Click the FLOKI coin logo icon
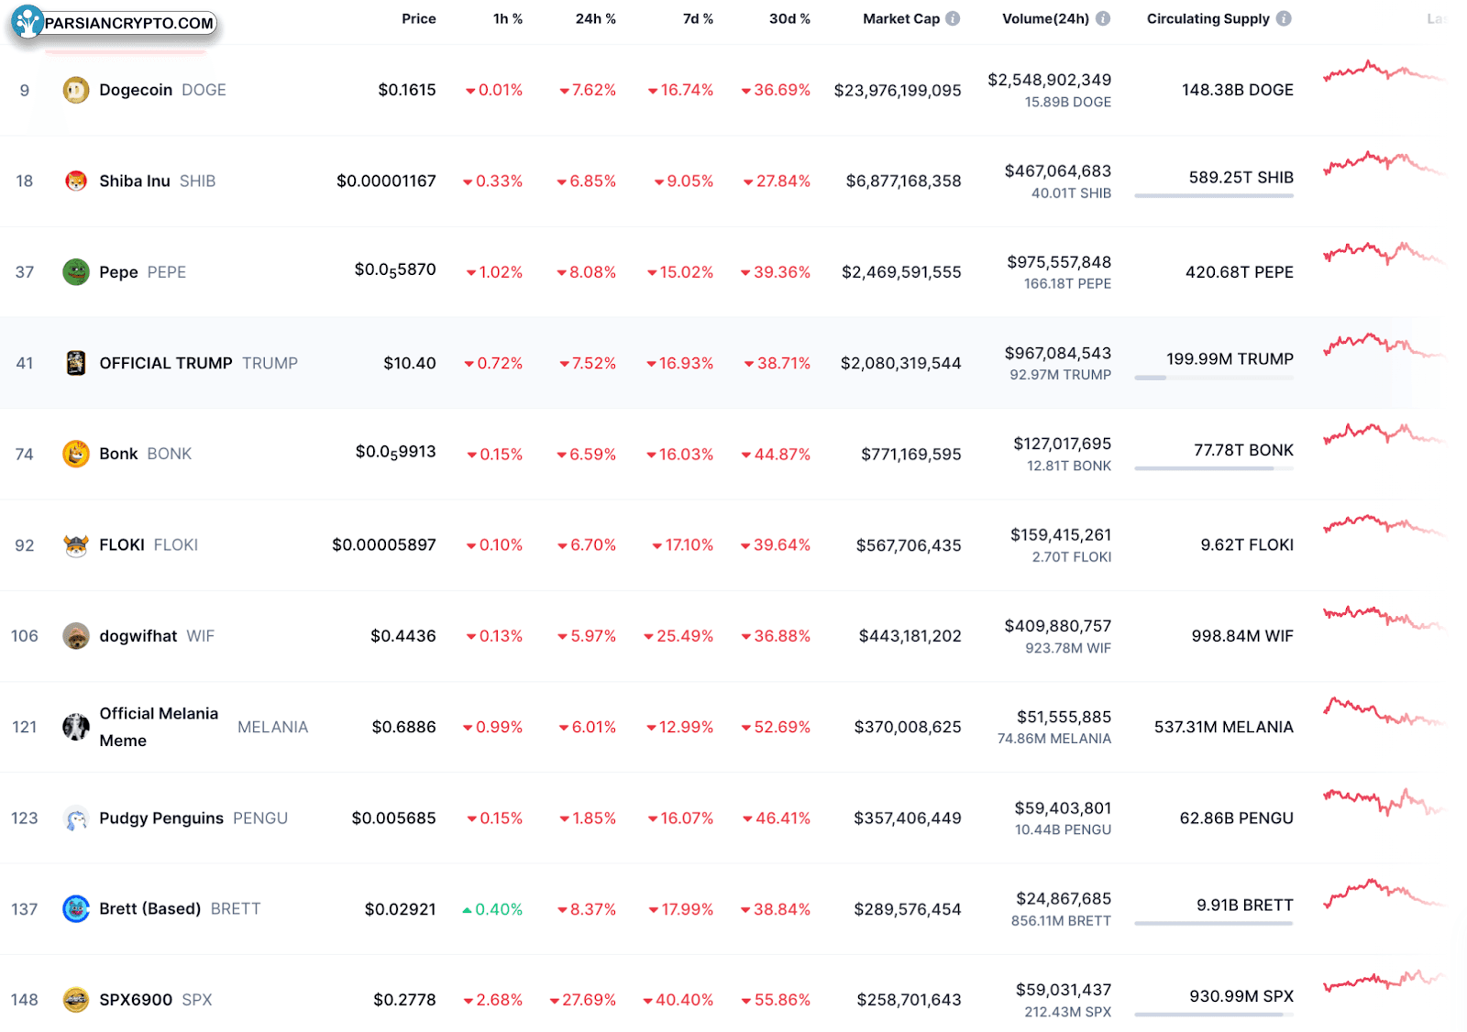 point(75,544)
